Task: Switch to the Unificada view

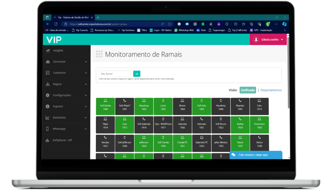Action: [x=247, y=90]
